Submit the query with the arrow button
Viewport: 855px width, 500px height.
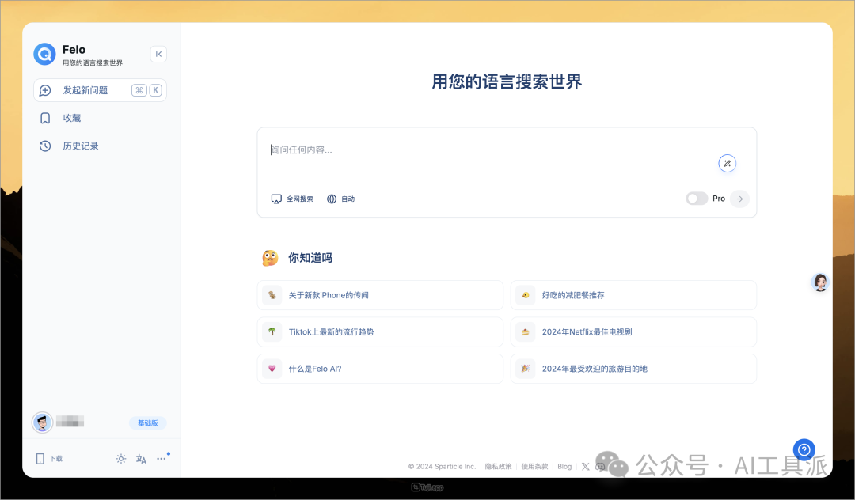pyautogui.click(x=739, y=199)
